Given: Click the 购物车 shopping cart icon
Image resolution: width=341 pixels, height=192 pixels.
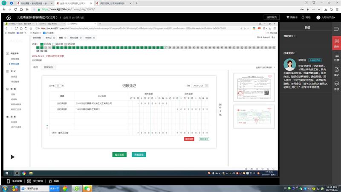Looking at the screenshot, I should tap(291, 17).
